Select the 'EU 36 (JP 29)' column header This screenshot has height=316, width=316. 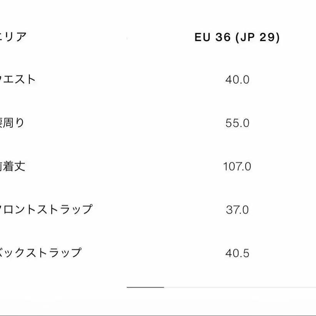coord(237,37)
